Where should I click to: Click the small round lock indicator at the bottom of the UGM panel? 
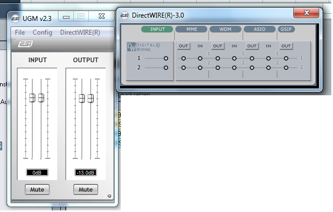[109, 196]
